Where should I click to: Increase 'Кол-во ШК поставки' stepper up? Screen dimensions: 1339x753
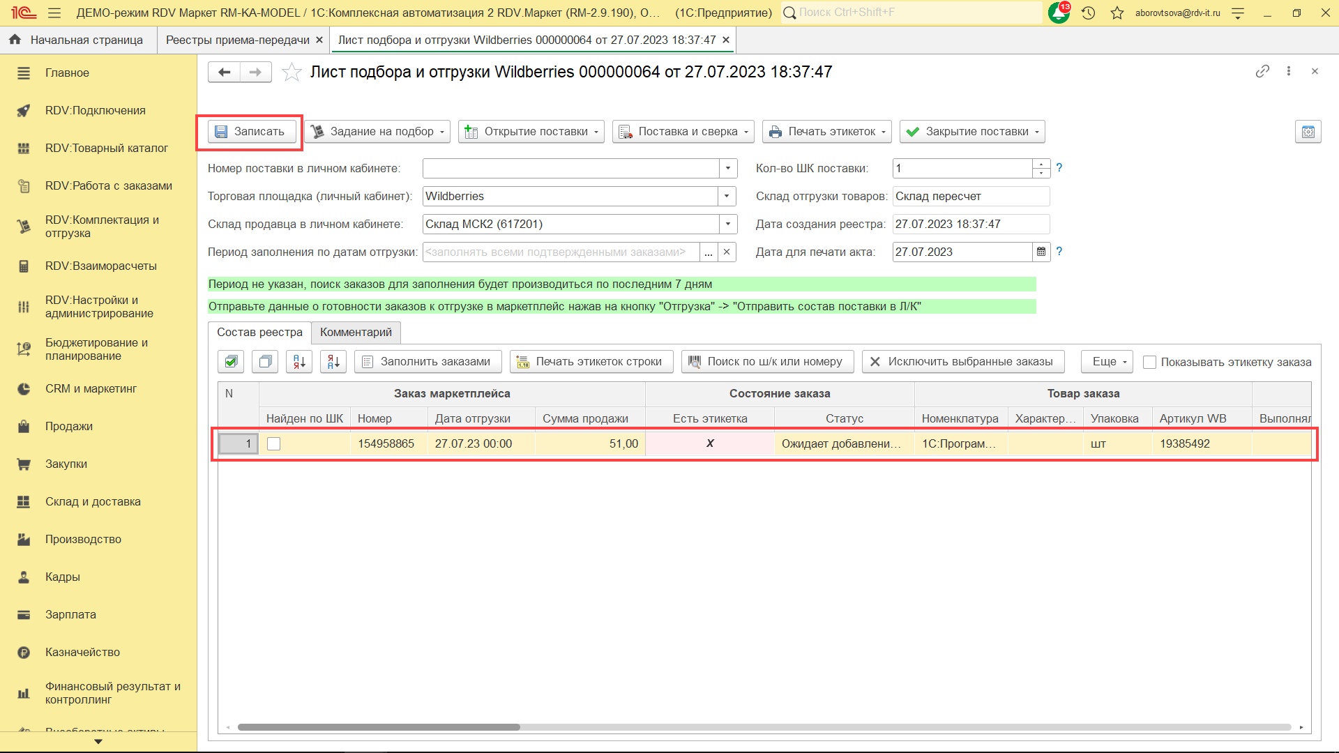click(x=1041, y=164)
